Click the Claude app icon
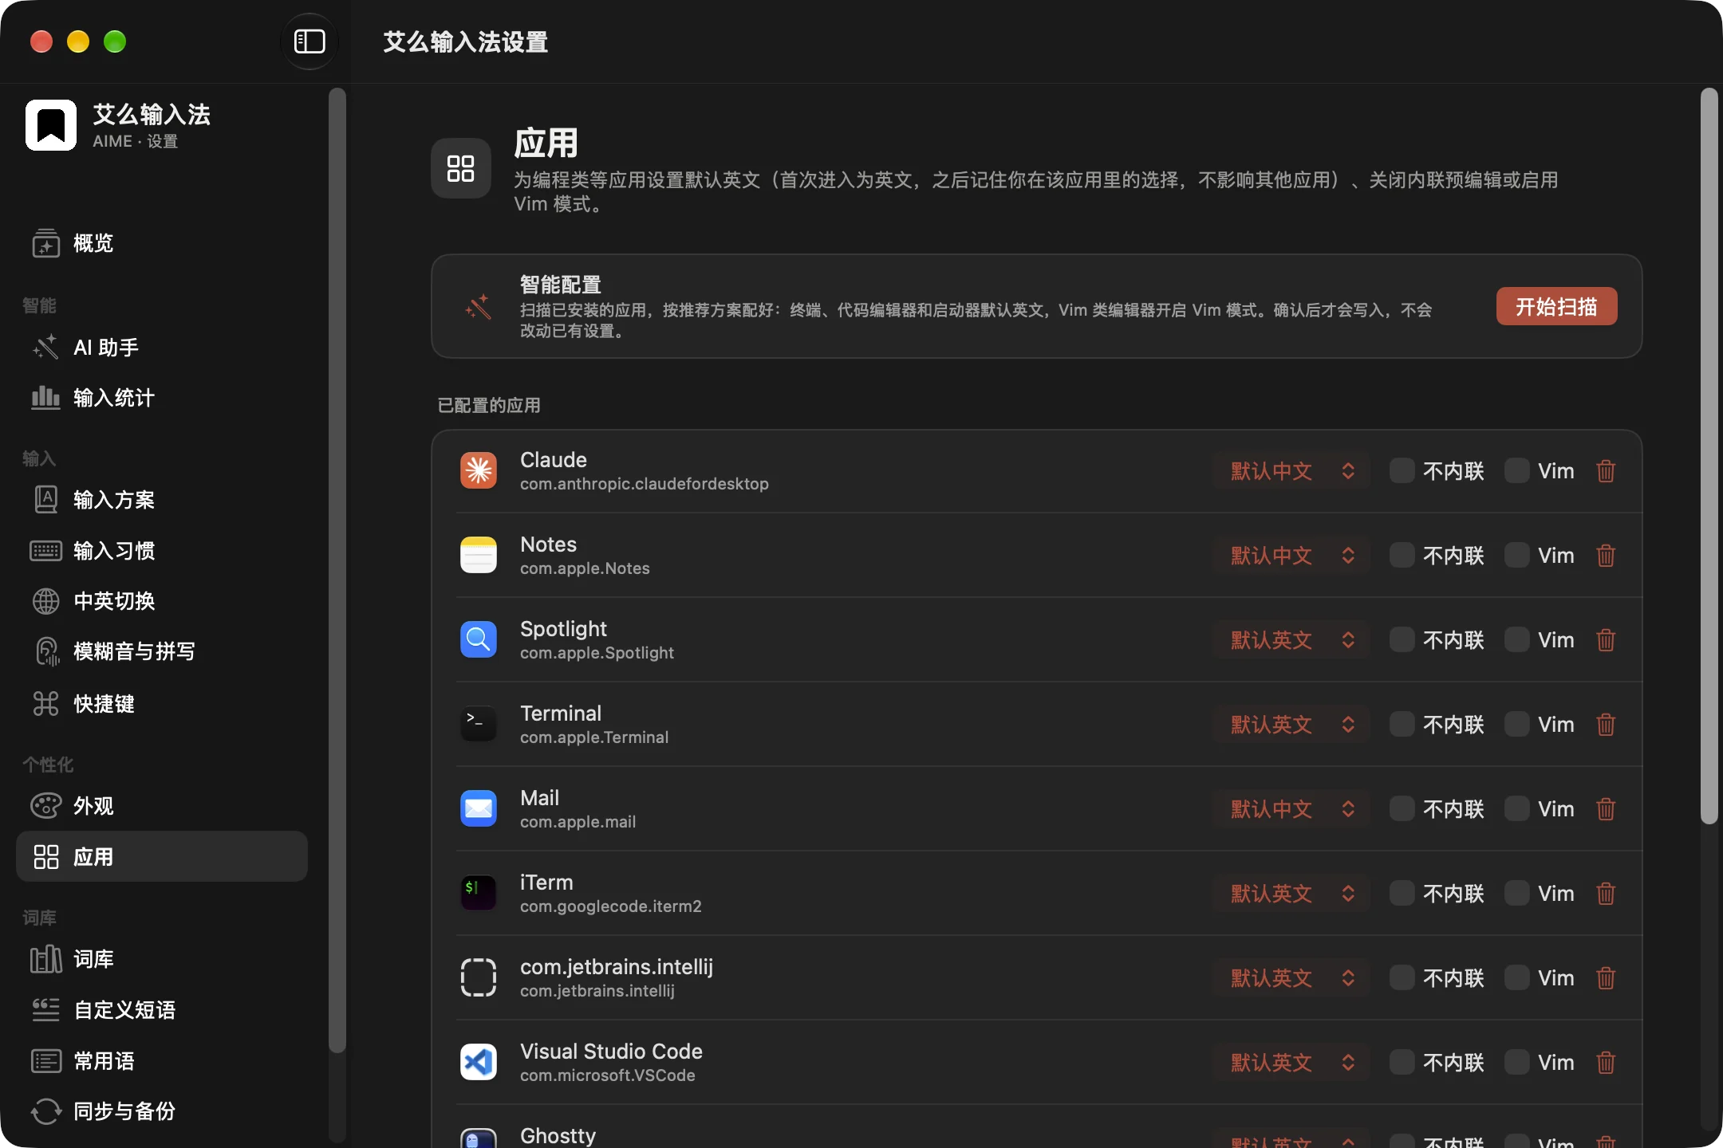 (x=479, y=471)
